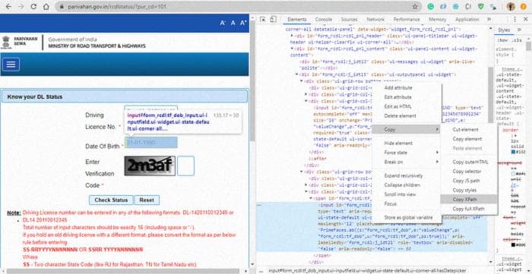Select the Styles pane tab
The width and height of the screenshot is (532, 274).
(504, 30)
